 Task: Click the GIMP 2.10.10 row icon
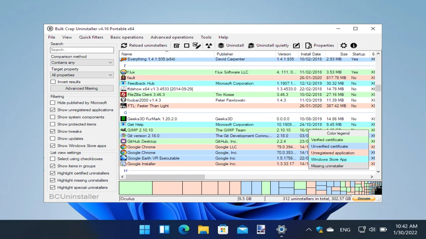pos(123,130)
